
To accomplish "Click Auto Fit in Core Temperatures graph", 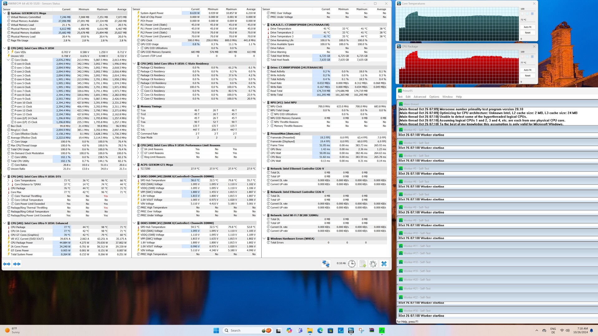I will [x=528, y=27].
